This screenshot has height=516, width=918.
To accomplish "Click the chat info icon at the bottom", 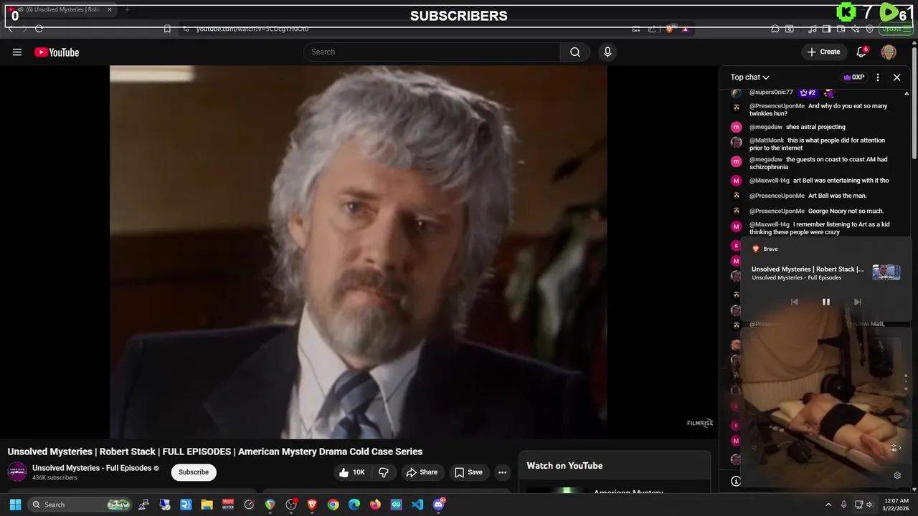I will (x=735, y=481).
